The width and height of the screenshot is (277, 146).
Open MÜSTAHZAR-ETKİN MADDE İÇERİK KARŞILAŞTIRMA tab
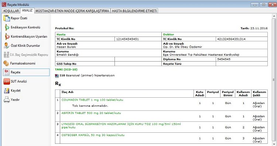pyautogui.click(x=72, y=11)
